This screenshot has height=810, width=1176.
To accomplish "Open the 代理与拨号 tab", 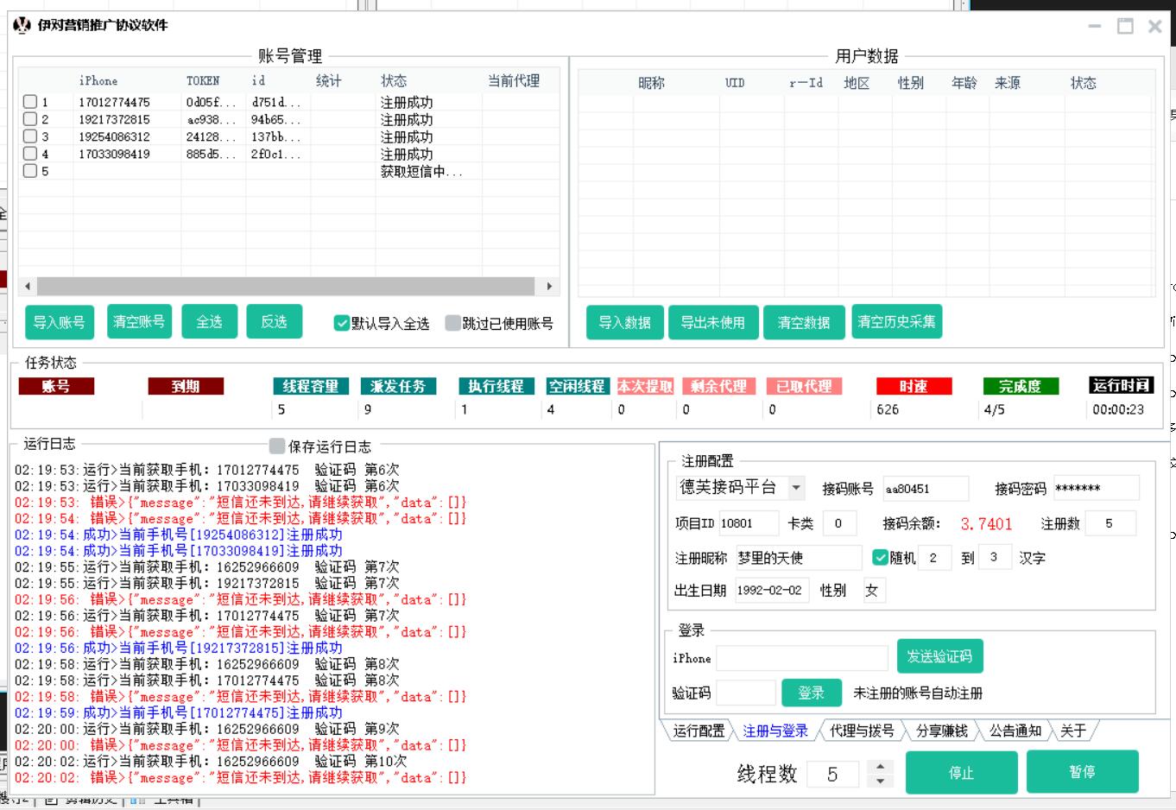I will pos(861,731).
